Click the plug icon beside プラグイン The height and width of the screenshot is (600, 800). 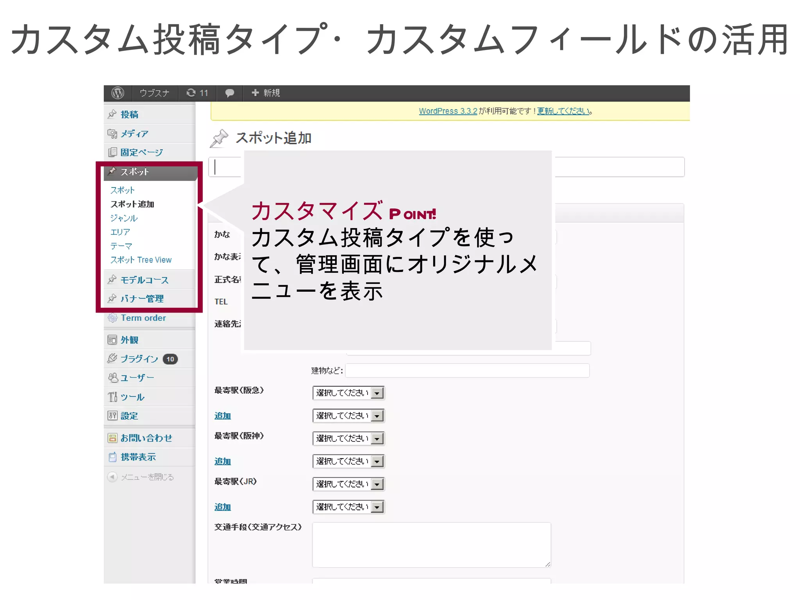[x=112, y=358]
